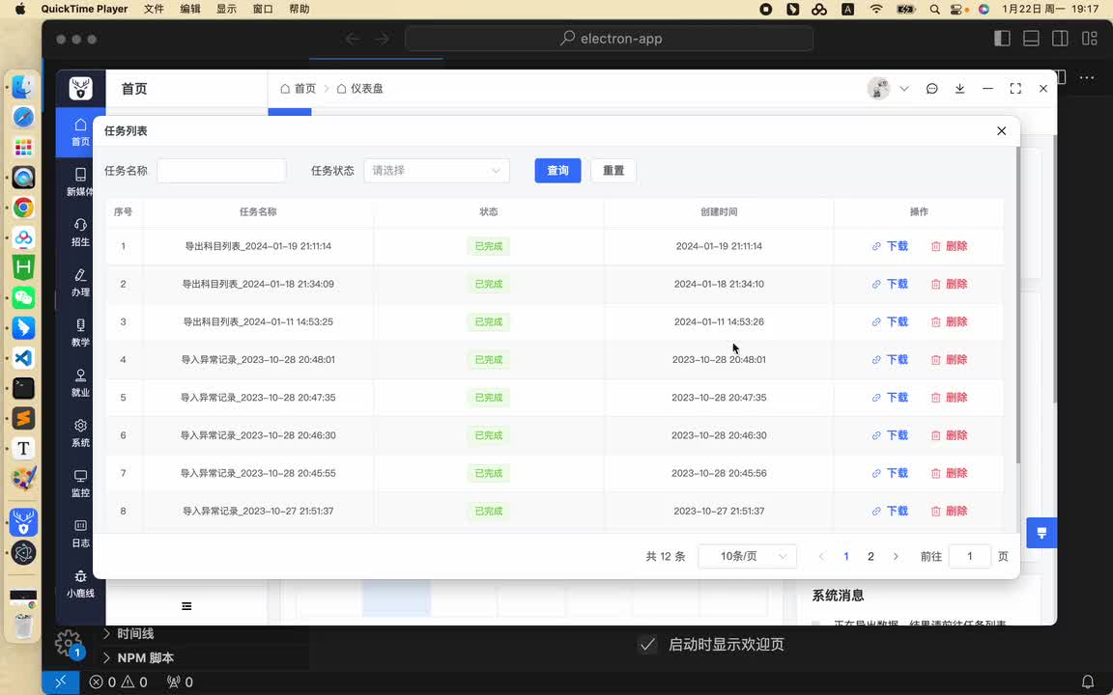This screenshot has width=1113, height=695.
Task: Download task 导出科目列表_2024-01-18 21:34:09
Action: tap(890, 284)
